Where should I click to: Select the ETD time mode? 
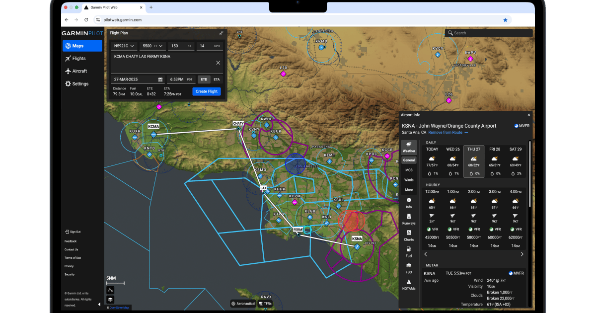[204, 79]
